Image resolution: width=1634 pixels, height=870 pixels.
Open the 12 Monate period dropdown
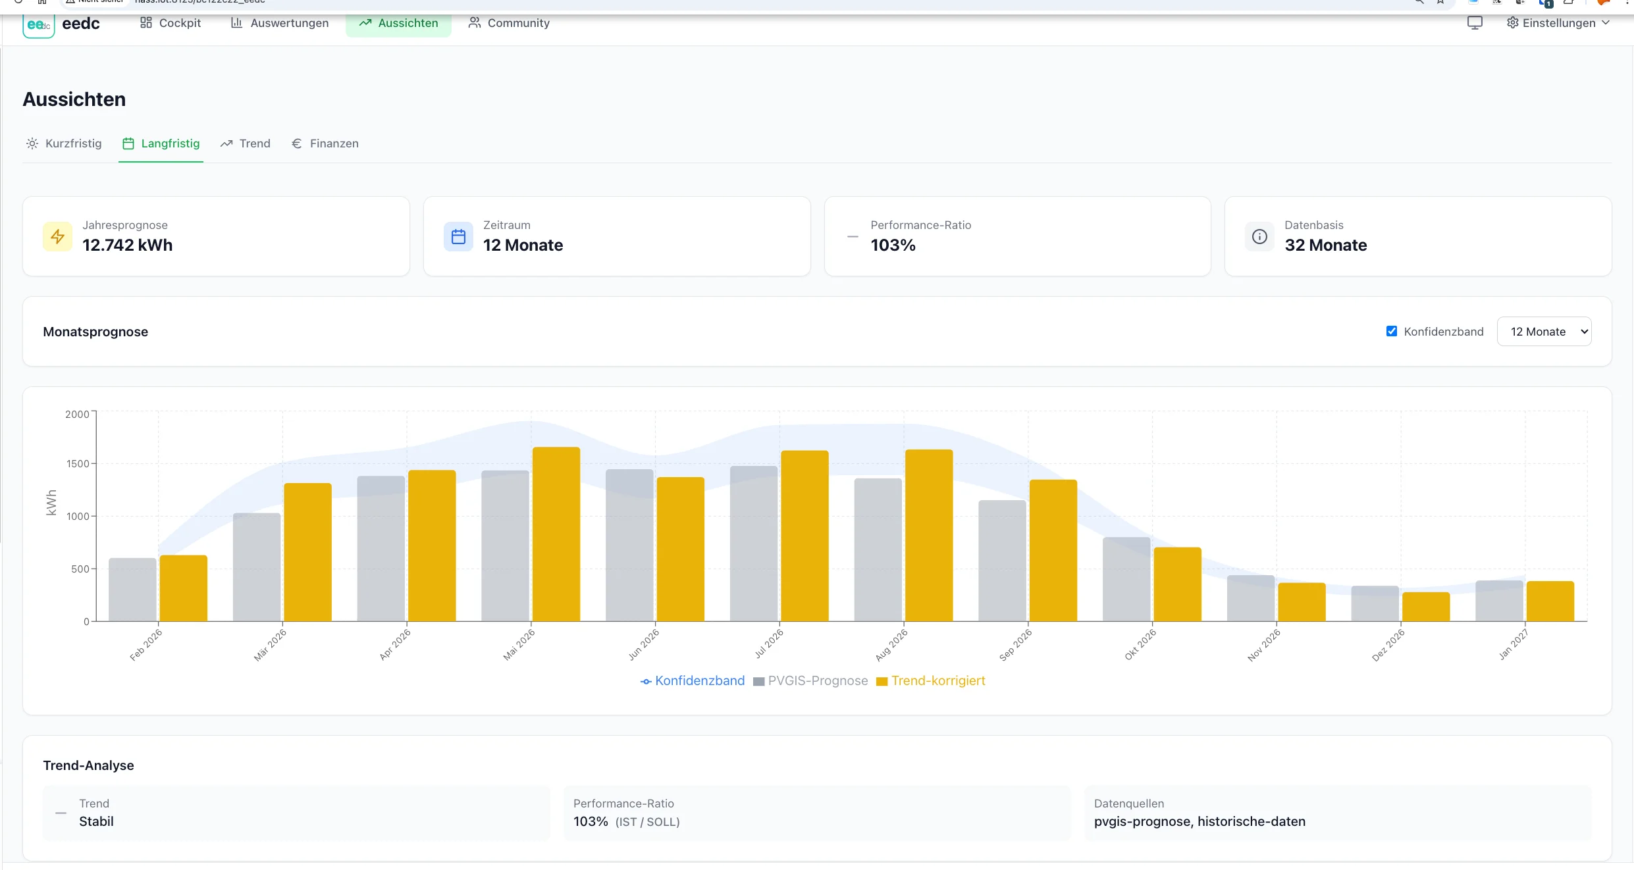tap(1544, 331)
